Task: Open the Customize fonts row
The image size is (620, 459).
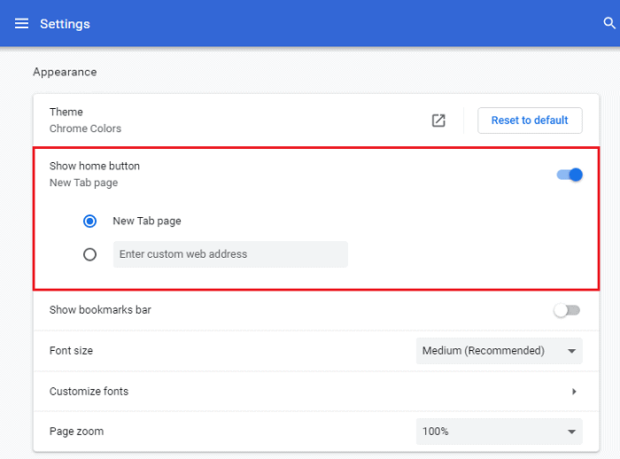Action: click(x=266, y=392)
